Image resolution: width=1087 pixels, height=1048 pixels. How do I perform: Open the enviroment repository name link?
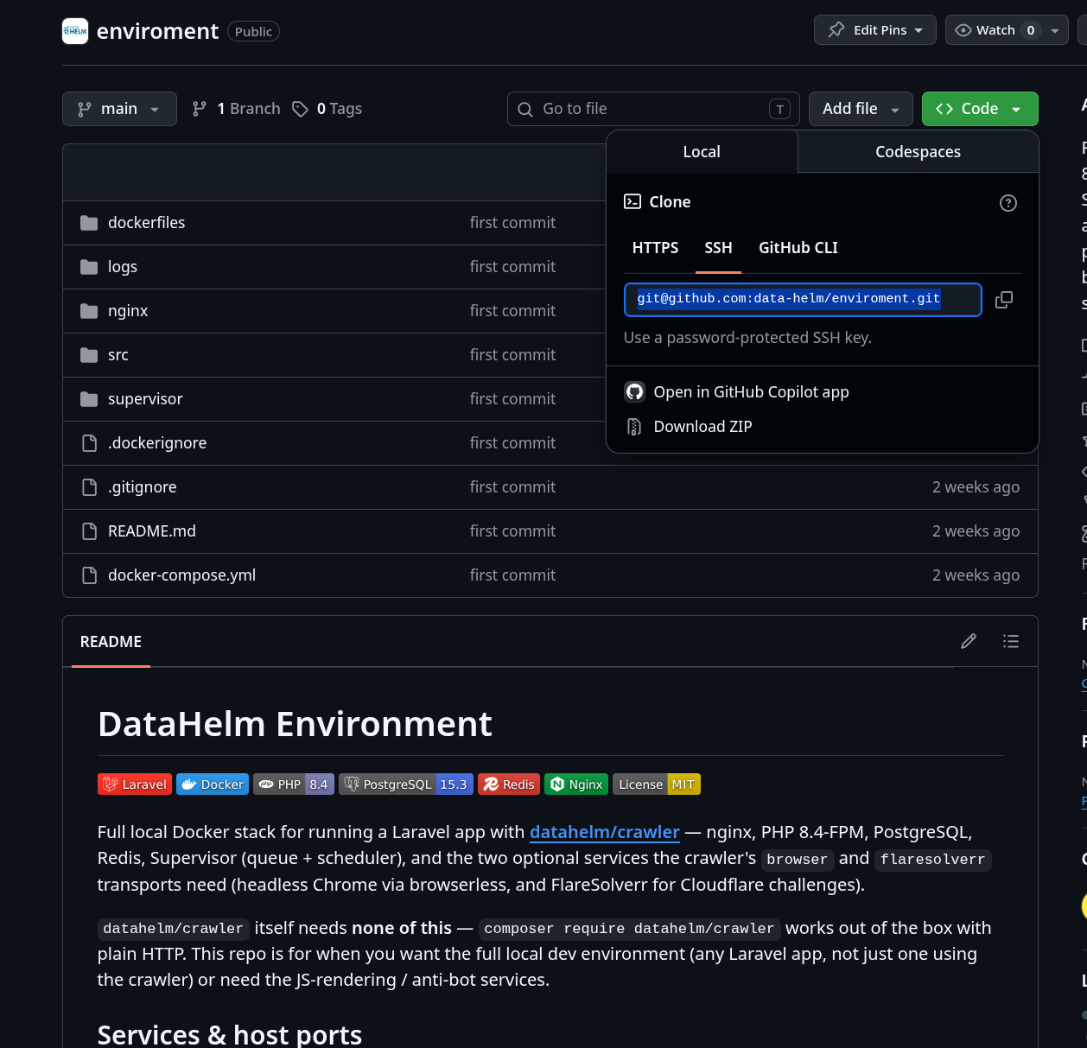point(157,31)
